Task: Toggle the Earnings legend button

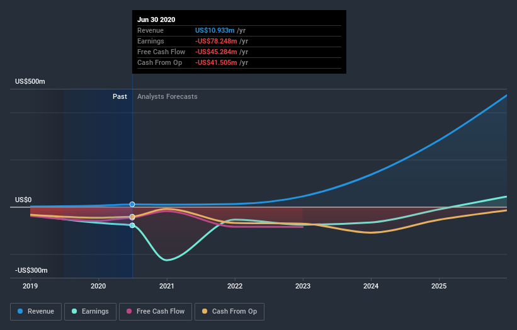Action: (x=90, y=312)
